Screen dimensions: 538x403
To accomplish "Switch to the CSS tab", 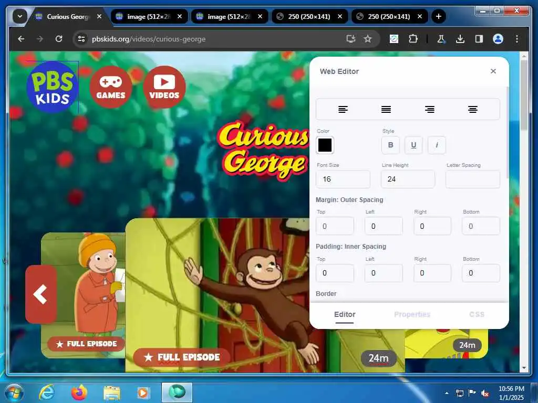I will point(477,315).
